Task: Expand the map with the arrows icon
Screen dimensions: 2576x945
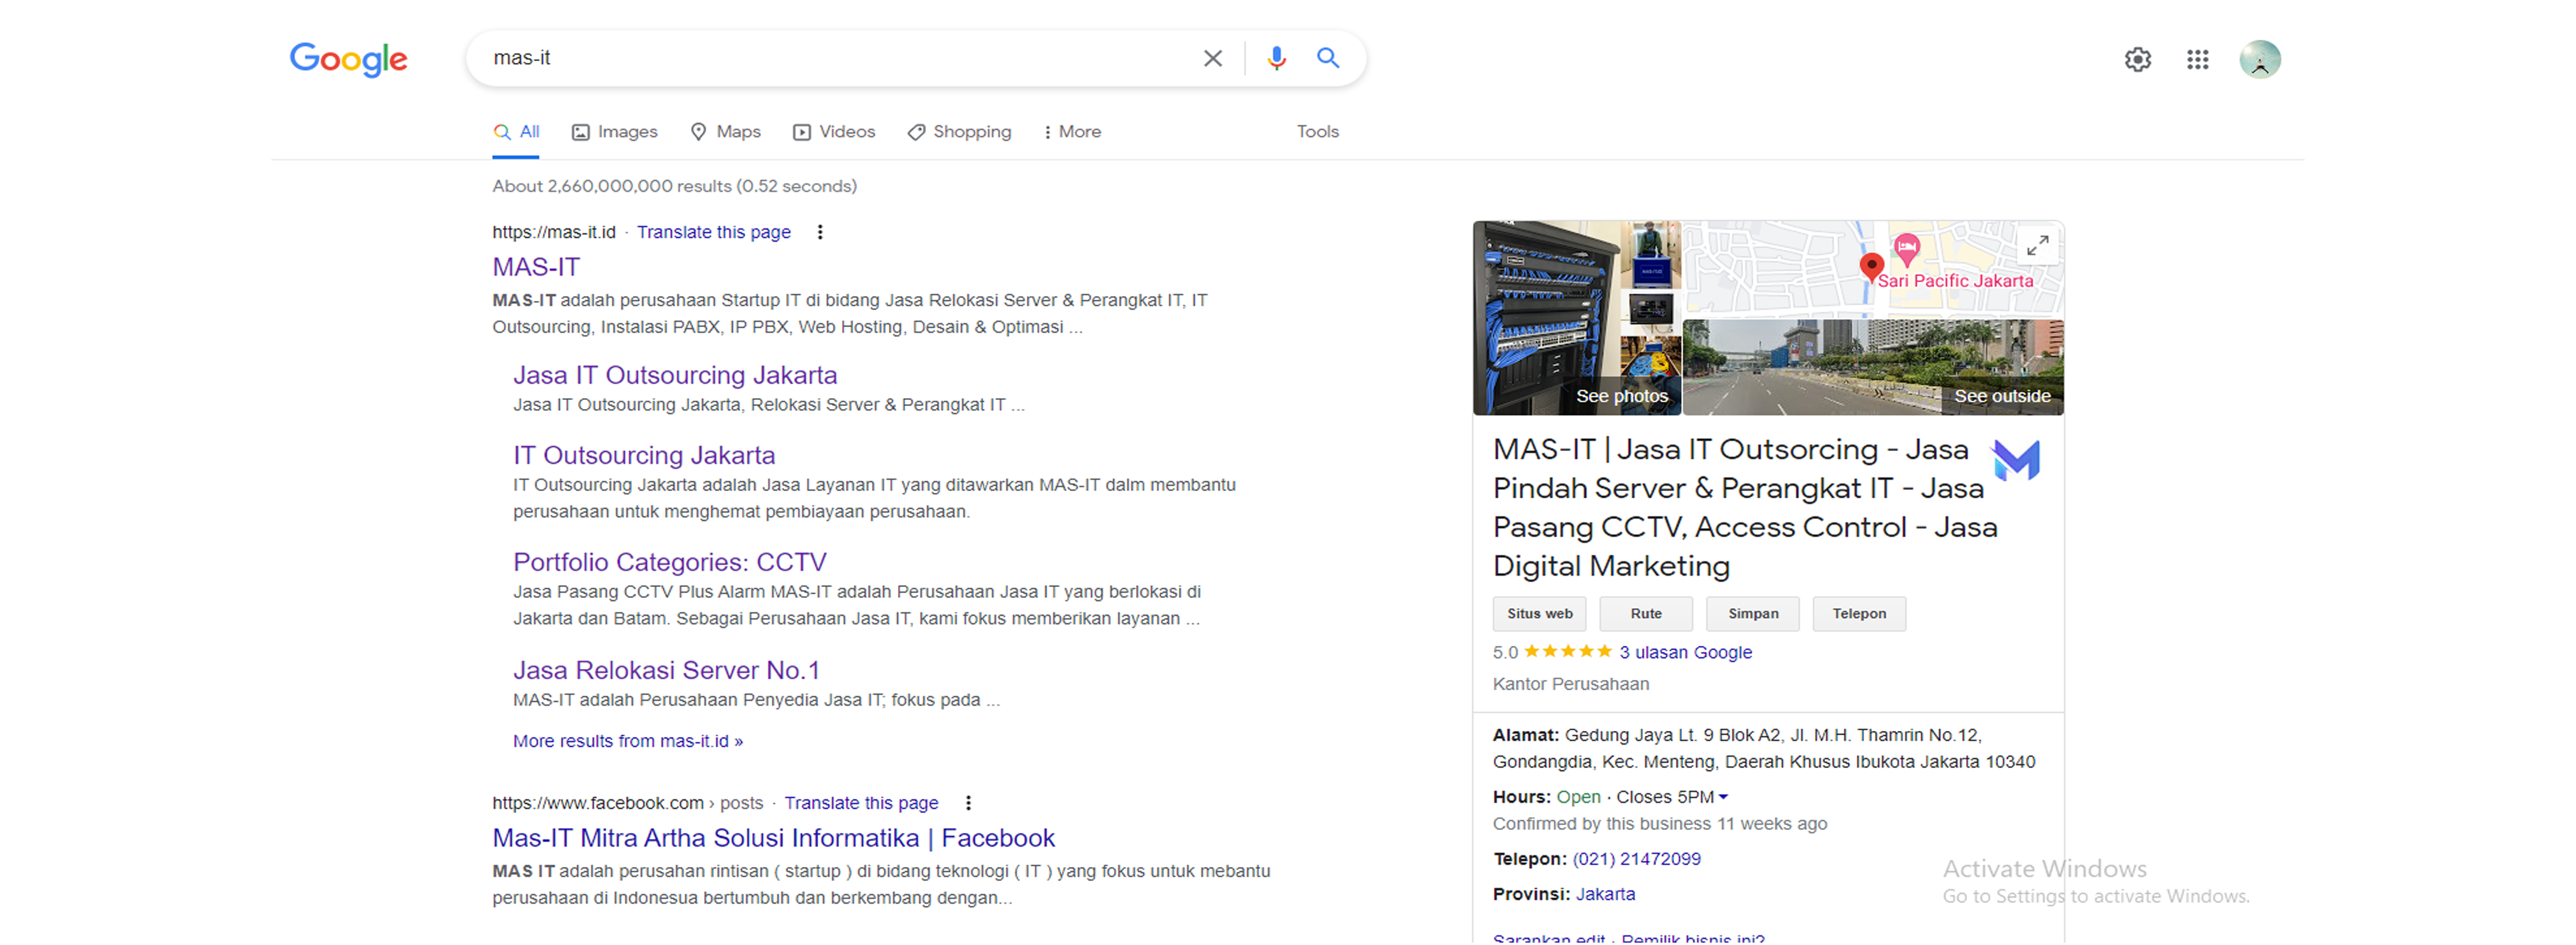Action: [2038, 246]
